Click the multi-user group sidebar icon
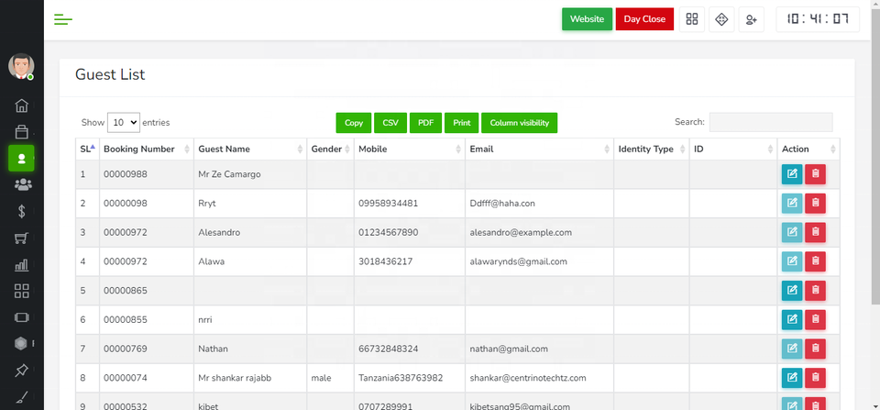 pos(22,185)
